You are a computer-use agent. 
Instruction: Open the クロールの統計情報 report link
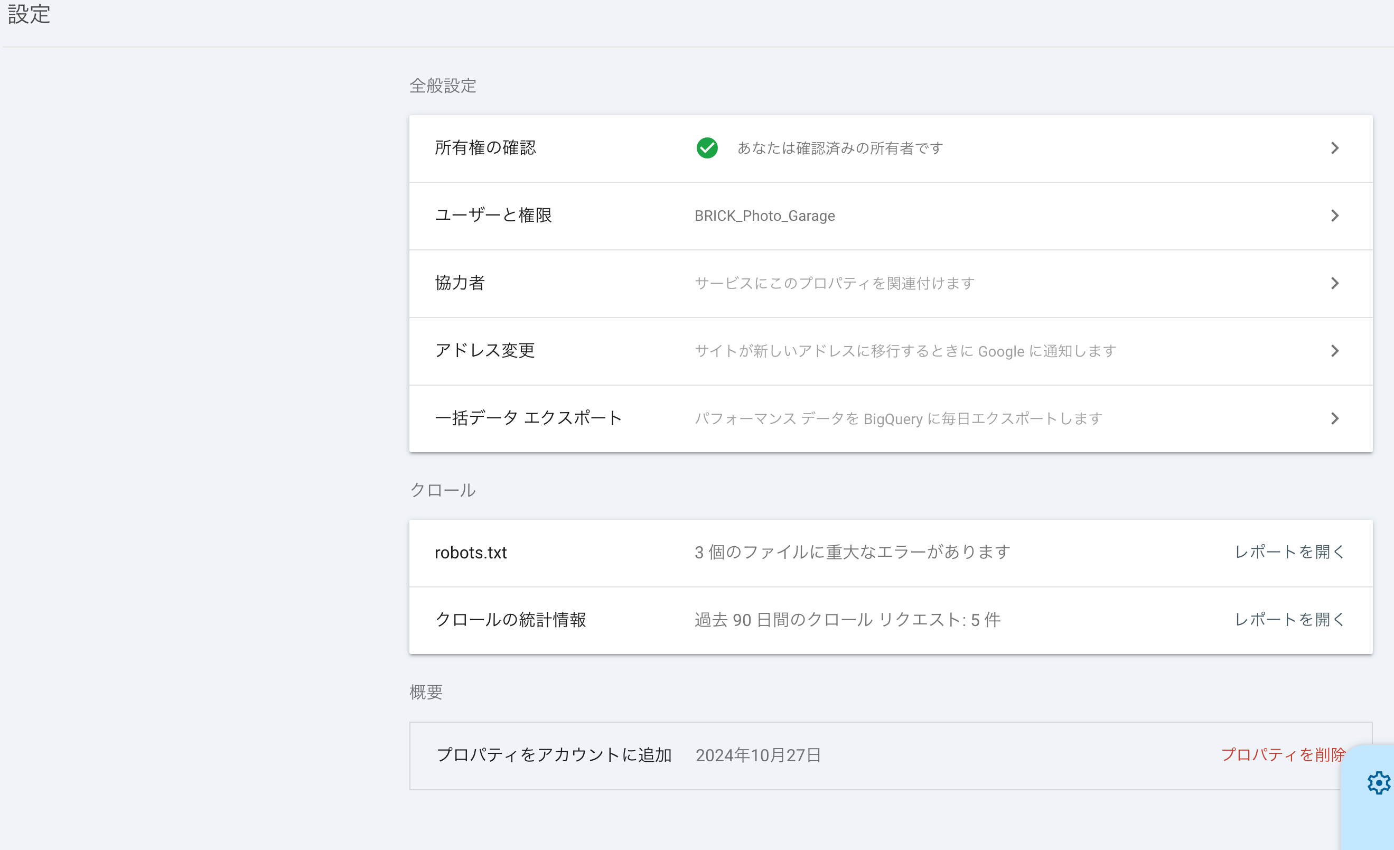click(1288, 619)
